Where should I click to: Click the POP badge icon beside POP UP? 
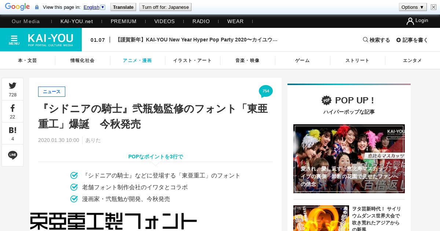[x=326, y=100]
